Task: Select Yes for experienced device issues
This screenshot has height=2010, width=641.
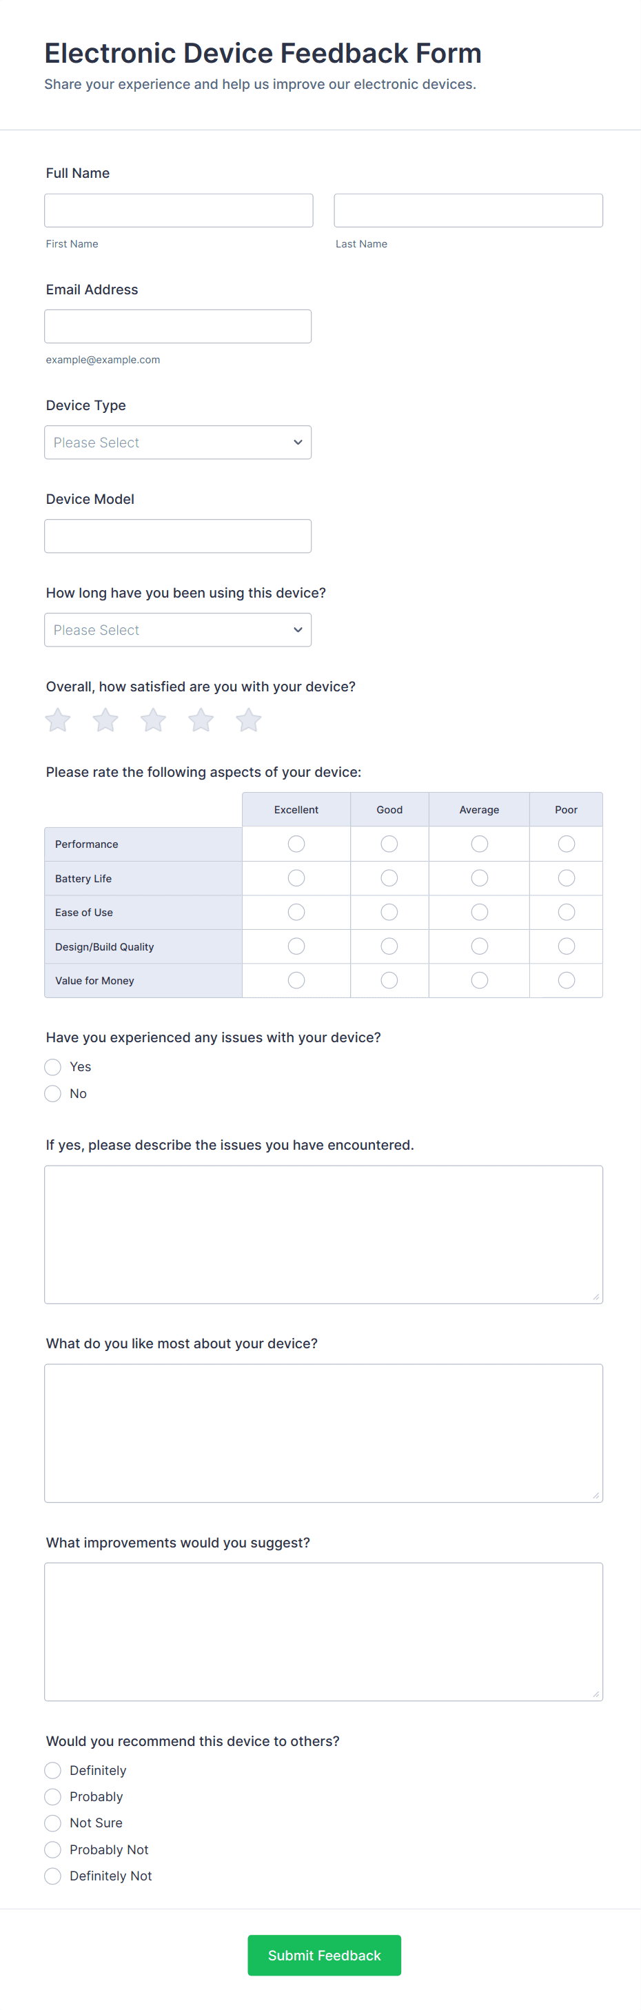Action: [x=53, y=1066]
